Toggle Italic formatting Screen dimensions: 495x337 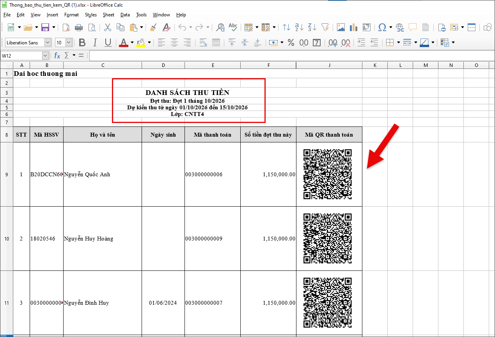tap(95, 42)
